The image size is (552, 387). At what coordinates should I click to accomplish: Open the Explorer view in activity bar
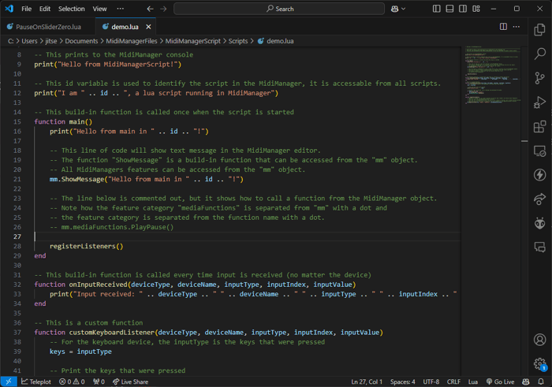539,29
